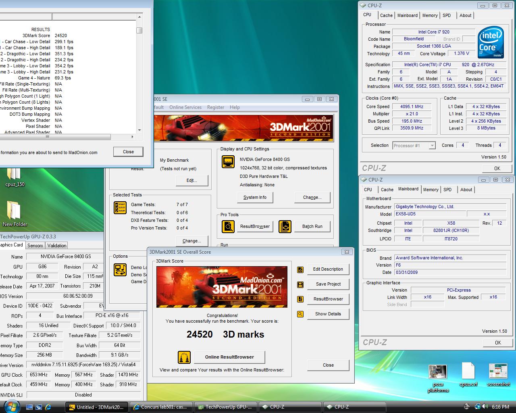
Task: Click the Intel Core i7 logo in CPU-Z
Action: [x=491, y=42]
